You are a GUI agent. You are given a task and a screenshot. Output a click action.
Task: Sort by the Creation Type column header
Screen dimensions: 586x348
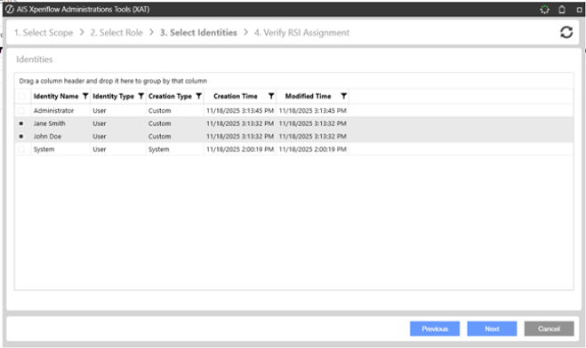tap(170, 96)
